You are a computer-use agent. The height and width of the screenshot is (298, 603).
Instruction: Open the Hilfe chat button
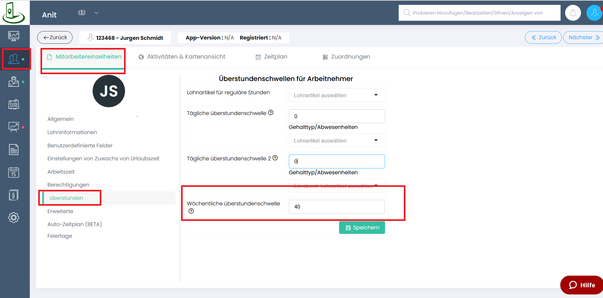(x=582, y=285)
